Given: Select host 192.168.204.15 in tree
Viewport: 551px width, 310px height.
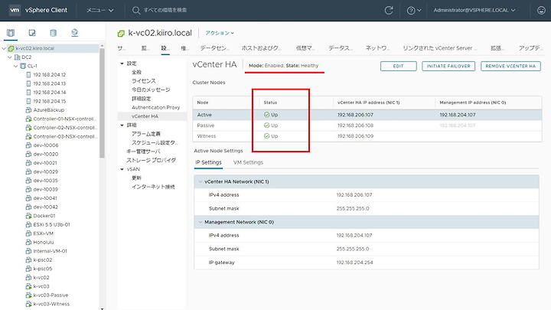Looking at the screenshot, I should point(49,101).
